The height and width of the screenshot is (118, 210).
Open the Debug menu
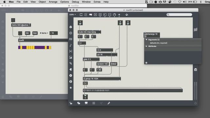[75, 2]
